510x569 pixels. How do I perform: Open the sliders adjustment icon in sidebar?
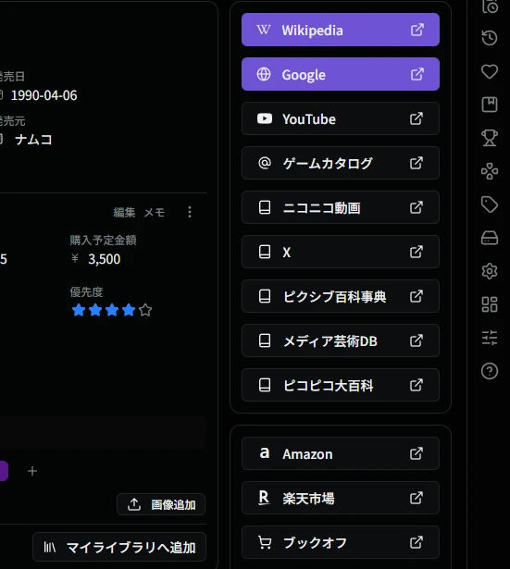coord(490,338)
